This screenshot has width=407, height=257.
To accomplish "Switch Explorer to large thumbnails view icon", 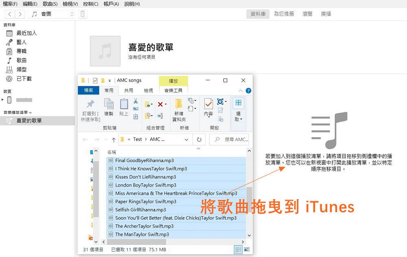I will (247, 250).
